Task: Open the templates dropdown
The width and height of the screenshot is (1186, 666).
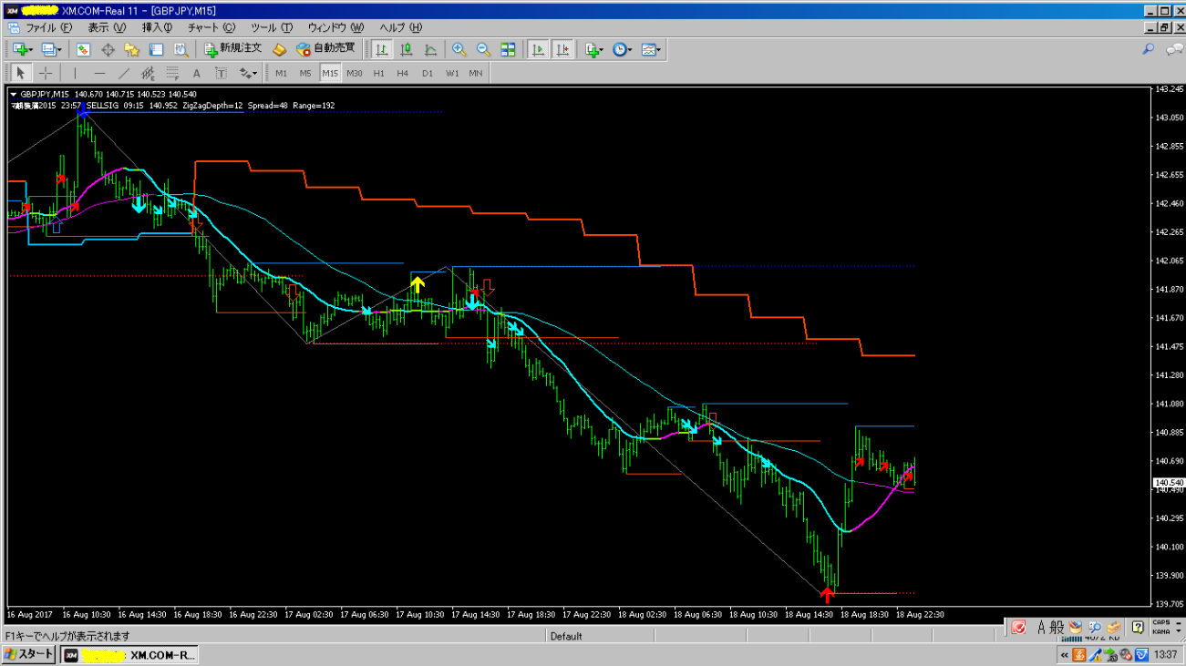Action: pos(652,50)
